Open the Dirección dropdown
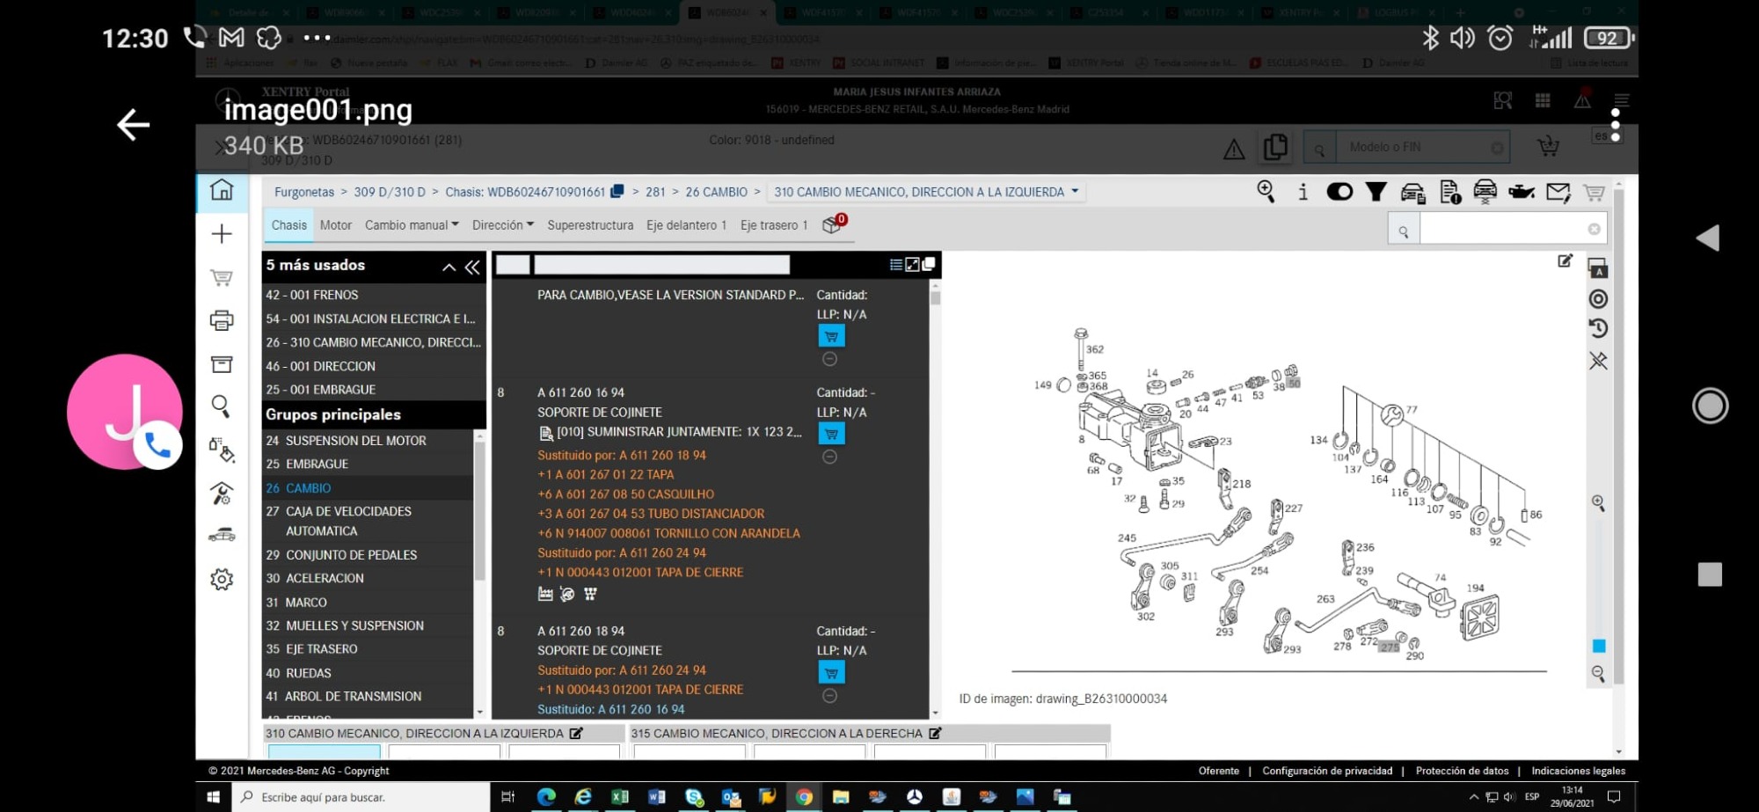1759x812 pixels. click(503, 225)
